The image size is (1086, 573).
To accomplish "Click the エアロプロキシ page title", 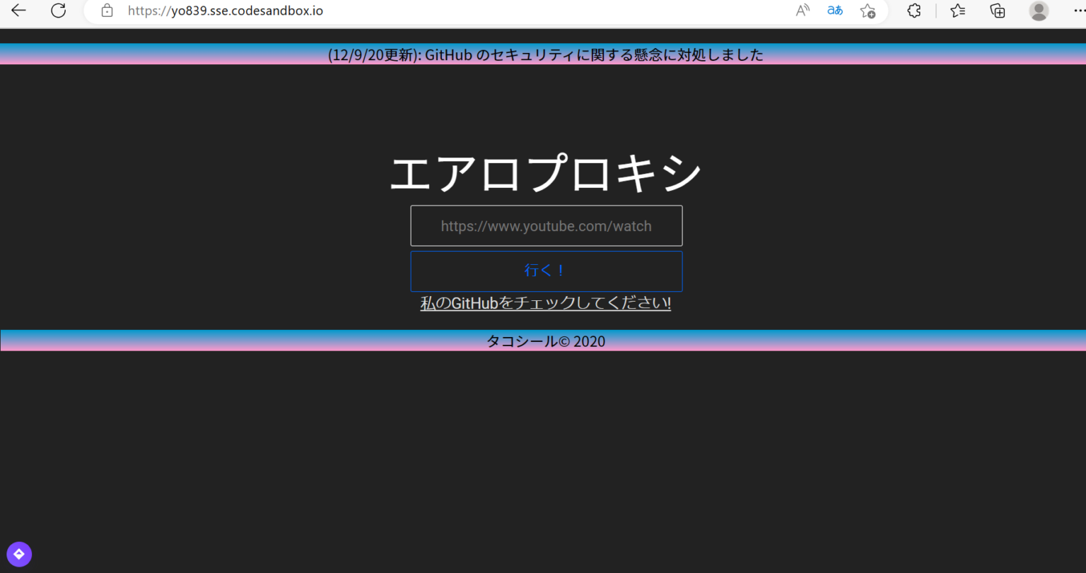I will [x=544, y=172].
